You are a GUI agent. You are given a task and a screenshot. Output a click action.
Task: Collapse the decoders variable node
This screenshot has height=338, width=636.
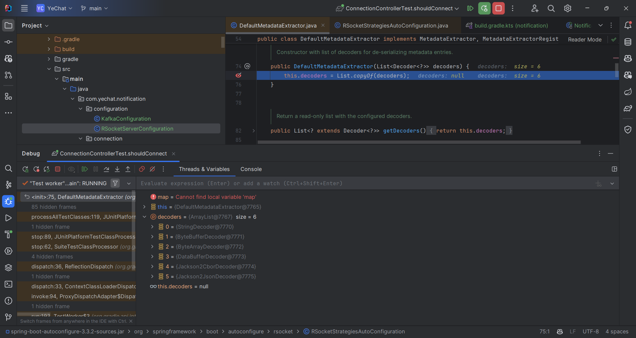point(144,217)
